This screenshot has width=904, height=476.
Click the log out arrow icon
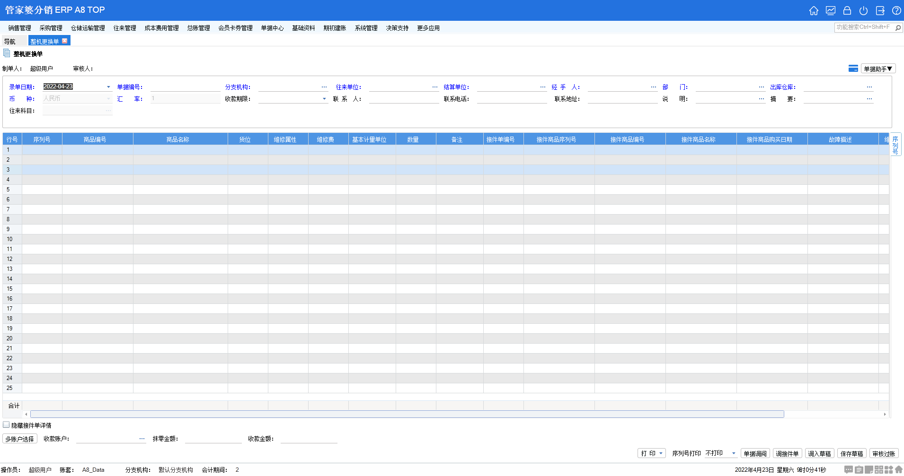click(880, 10)
